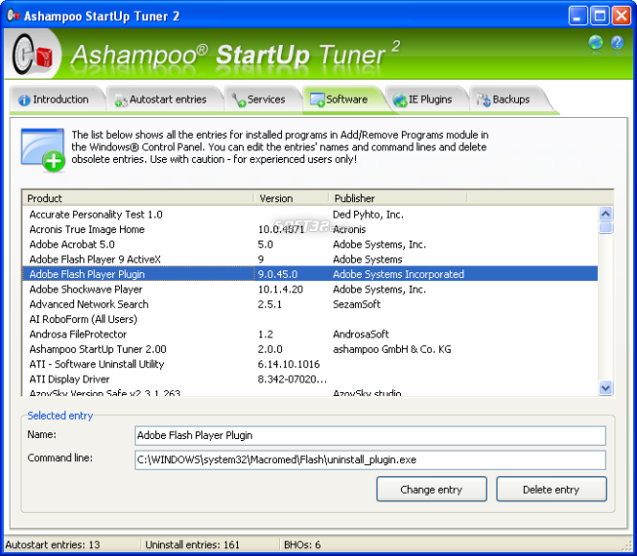
Task: Click publisher SezamSoft cell
Action: point(356,305)
